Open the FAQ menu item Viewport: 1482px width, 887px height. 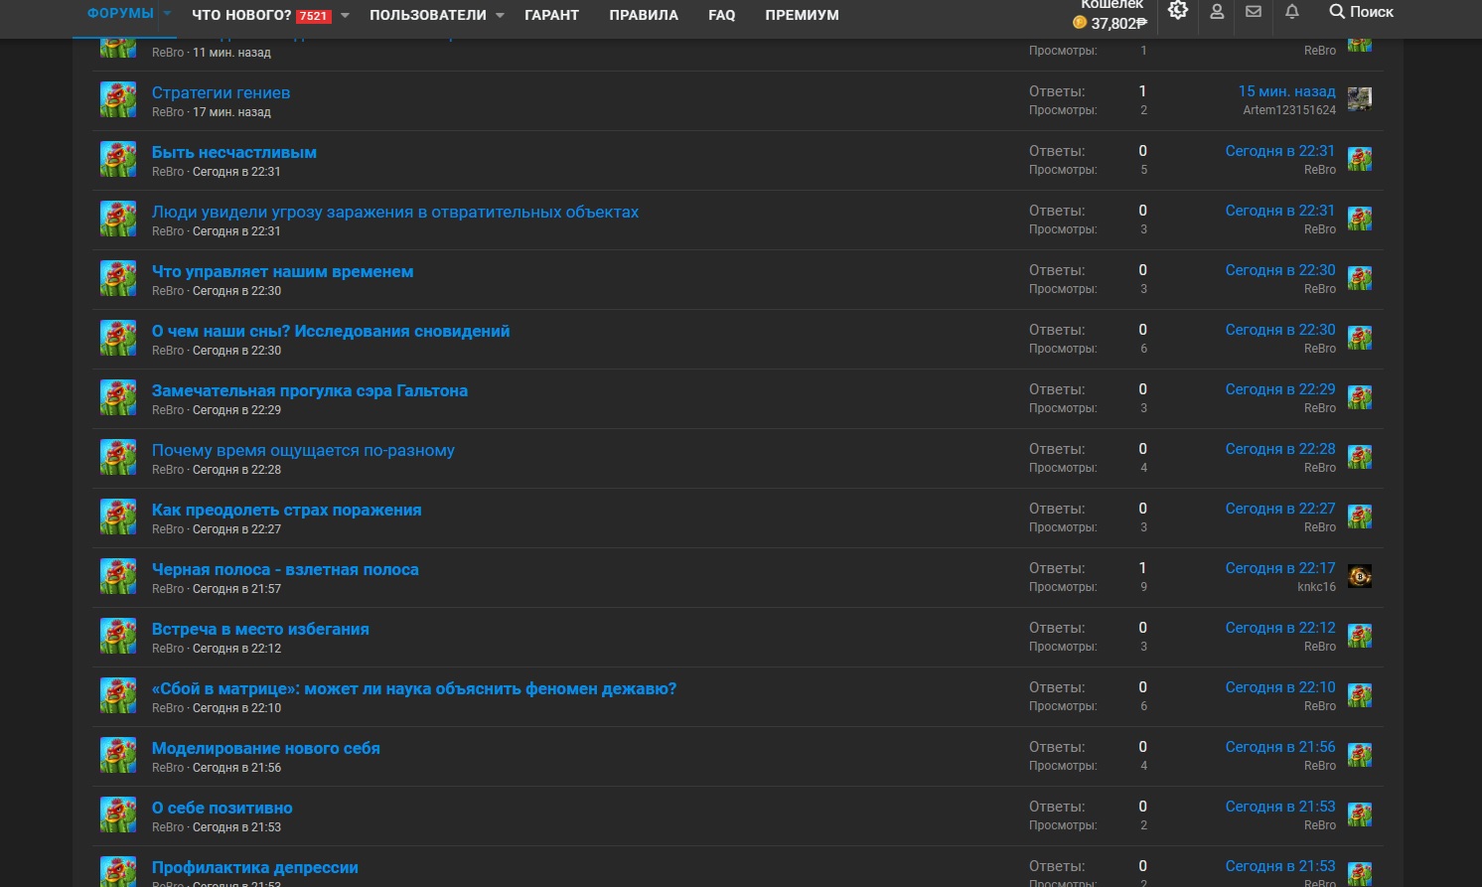[x=722, y=15]
